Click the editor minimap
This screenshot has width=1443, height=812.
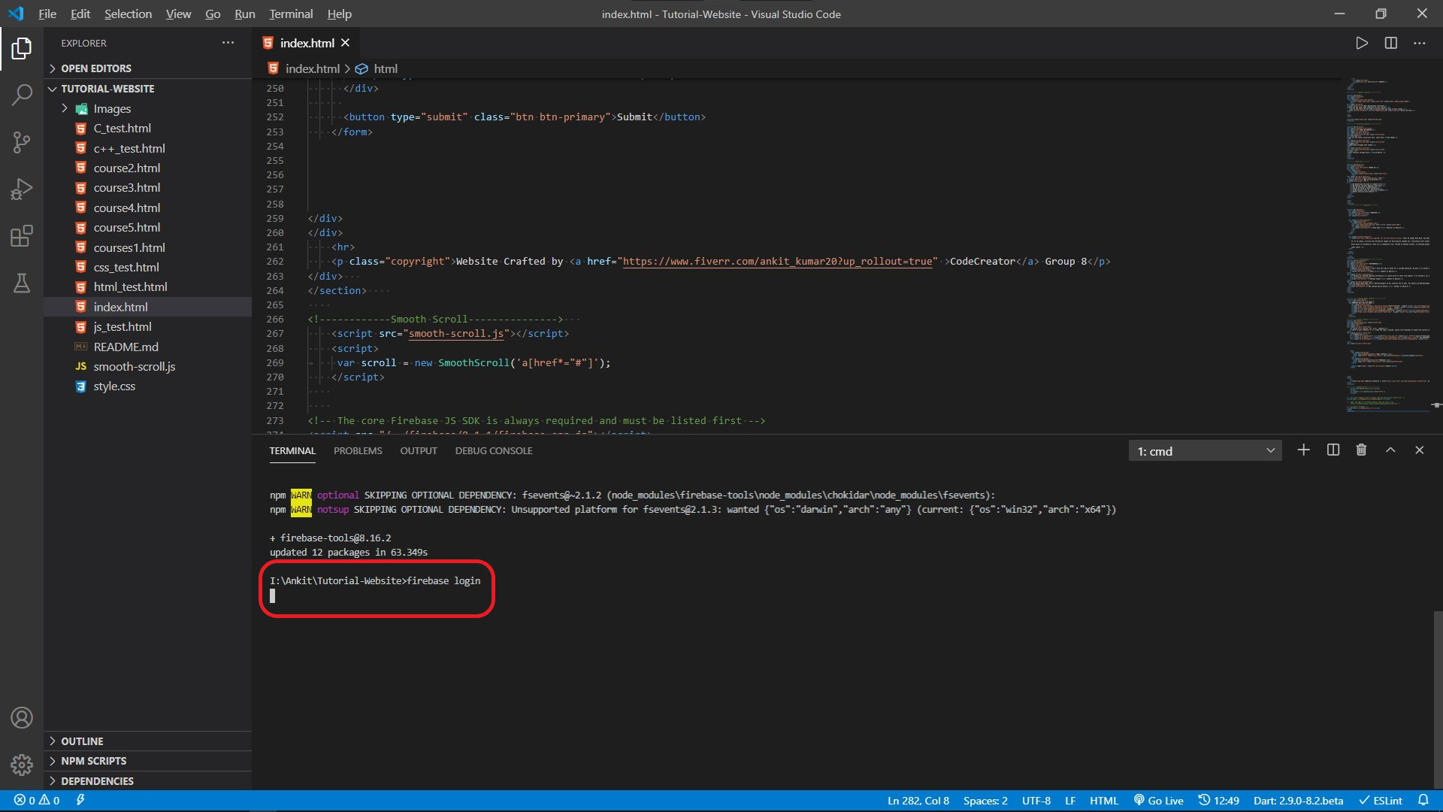tap(1387, 244)
